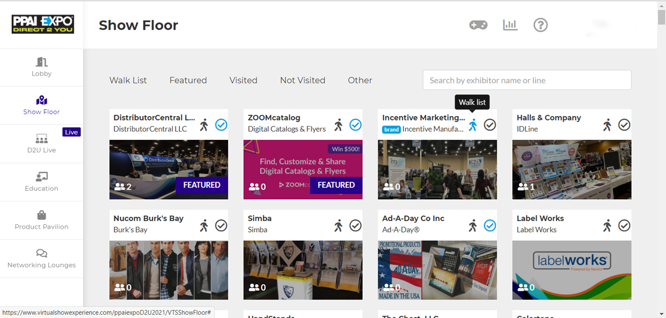Screen dimensions: 666x318
Task: Open D2U Live section
Action: tap(42, 143)
